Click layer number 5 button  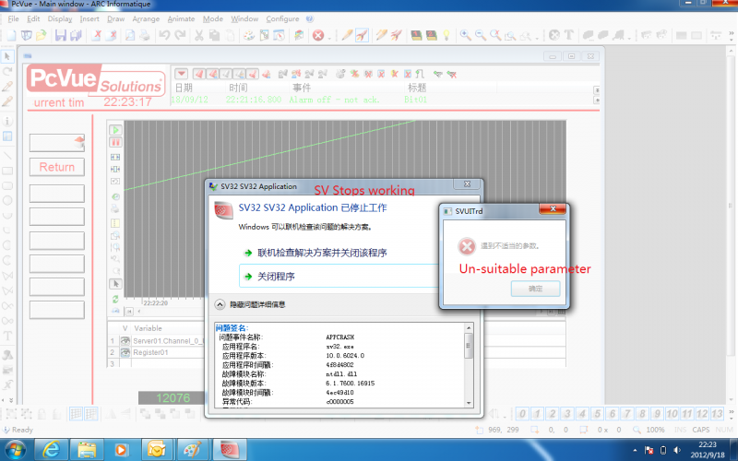click(597, 413)
